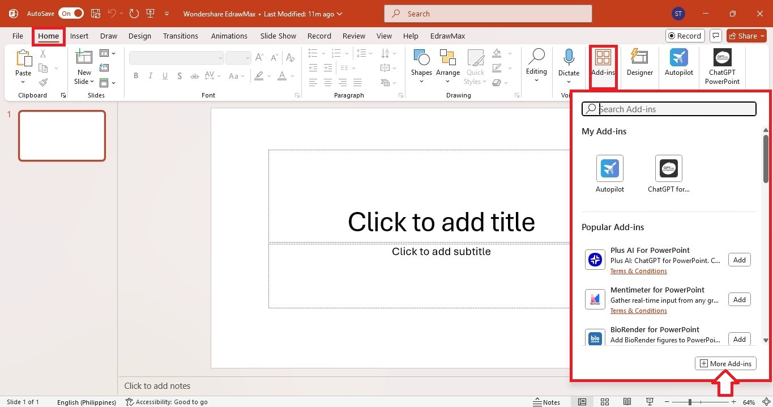773x407 pixels.
Task: Toggle Underline formatting
Action: click(165, 76)
